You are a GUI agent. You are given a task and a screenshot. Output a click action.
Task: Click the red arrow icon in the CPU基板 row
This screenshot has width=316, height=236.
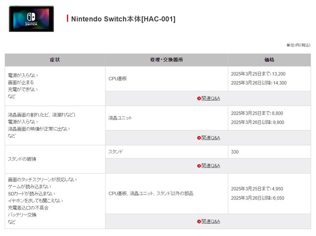point(199,99)
